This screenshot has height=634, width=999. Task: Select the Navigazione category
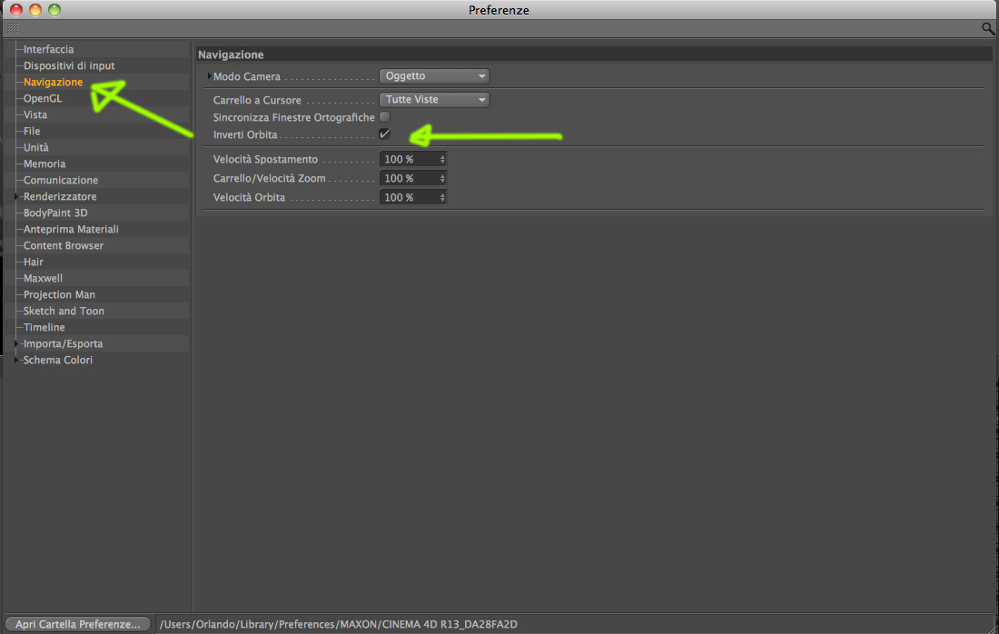click(53, 82)
